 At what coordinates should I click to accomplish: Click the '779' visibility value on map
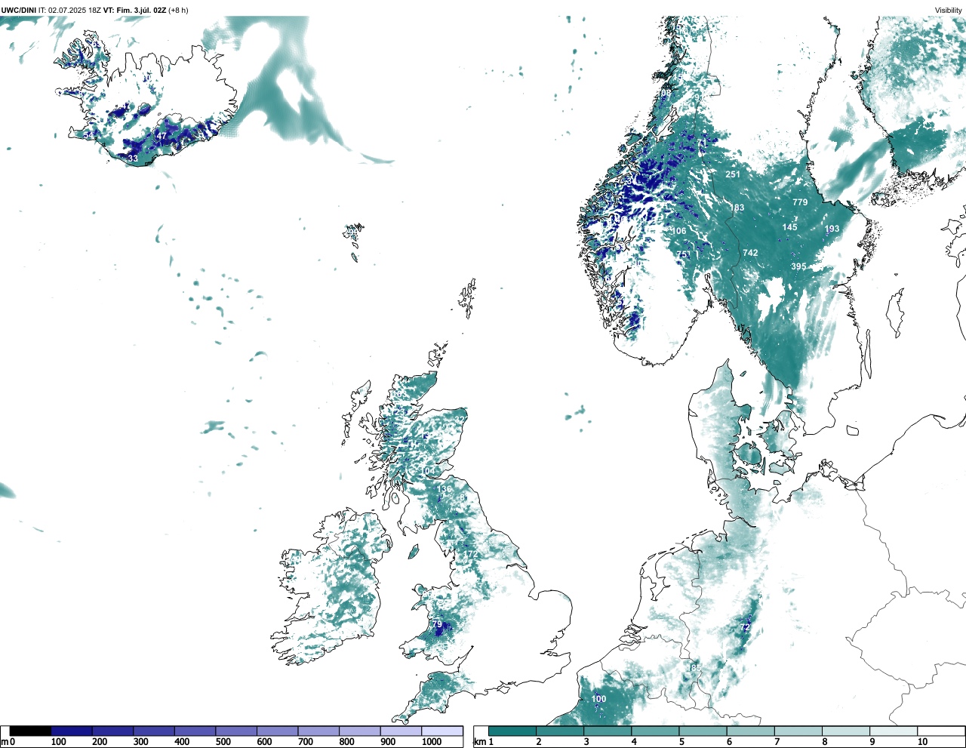click(x=800, y=202)
